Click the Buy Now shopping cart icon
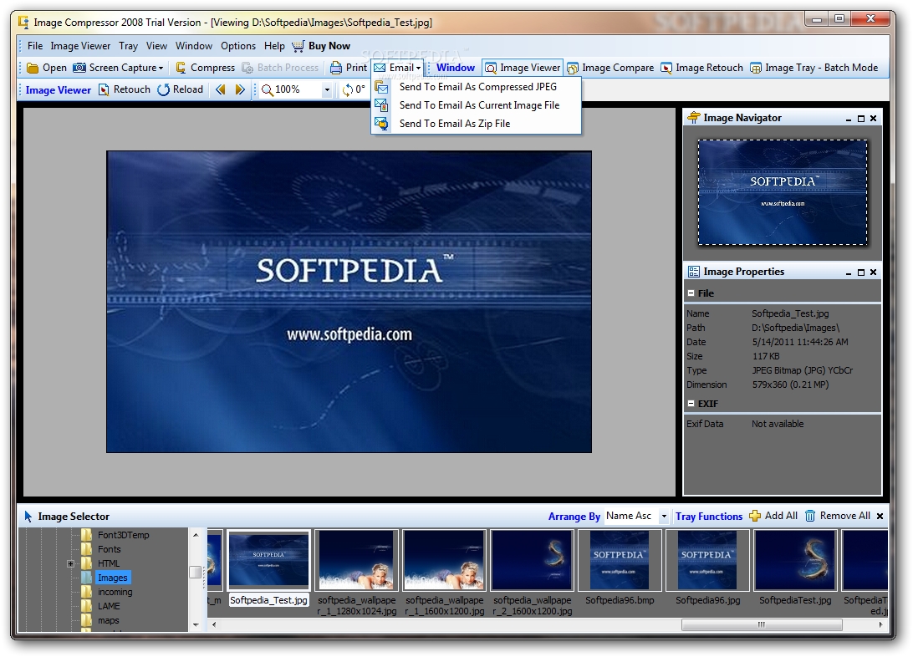The height and width of the screenshot is (657, 913). pyautogui.click(x=298, y=46)
